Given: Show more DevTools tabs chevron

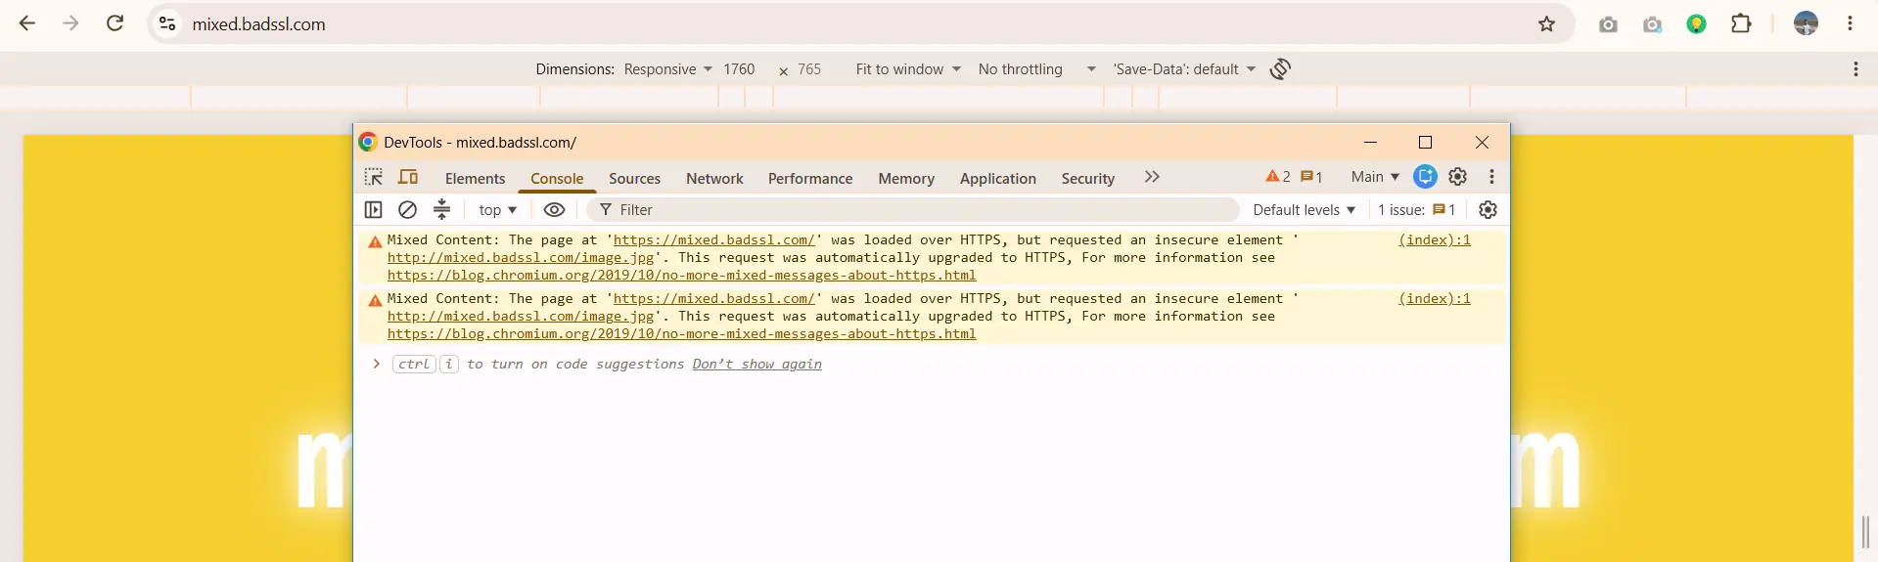Looking at the screenshot, I should tap(1152, 177).
